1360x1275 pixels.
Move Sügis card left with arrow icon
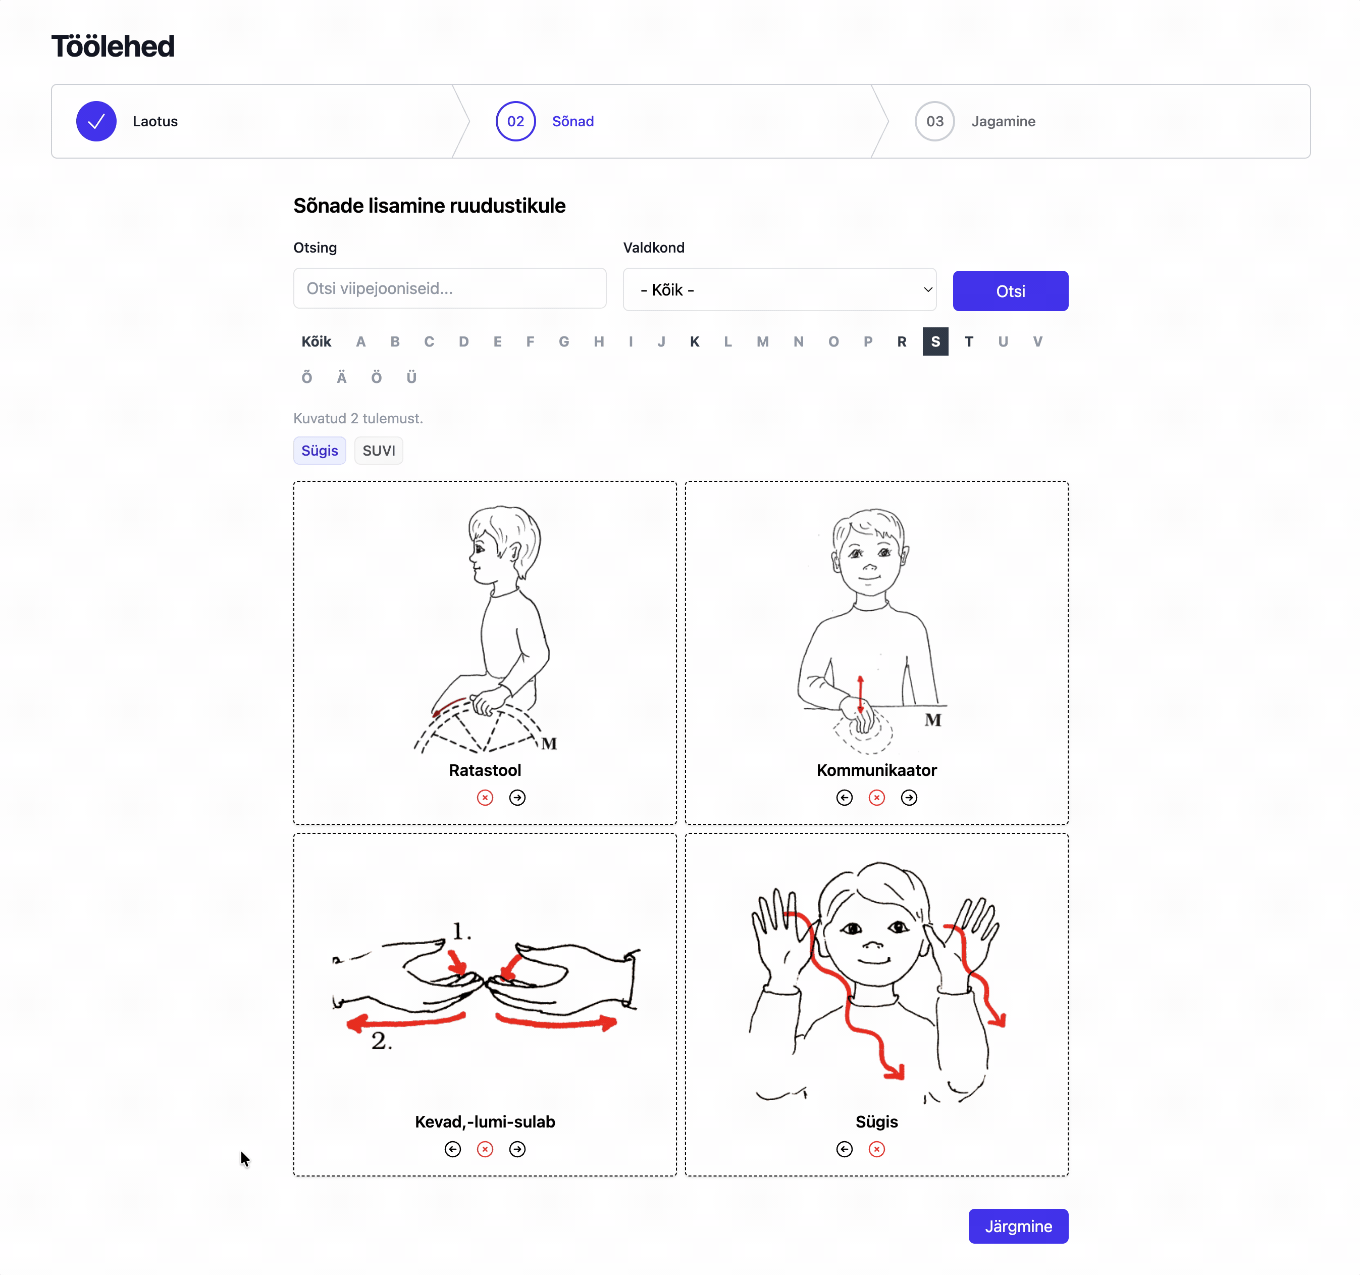pyautogui.click(x=844, y=1149)
